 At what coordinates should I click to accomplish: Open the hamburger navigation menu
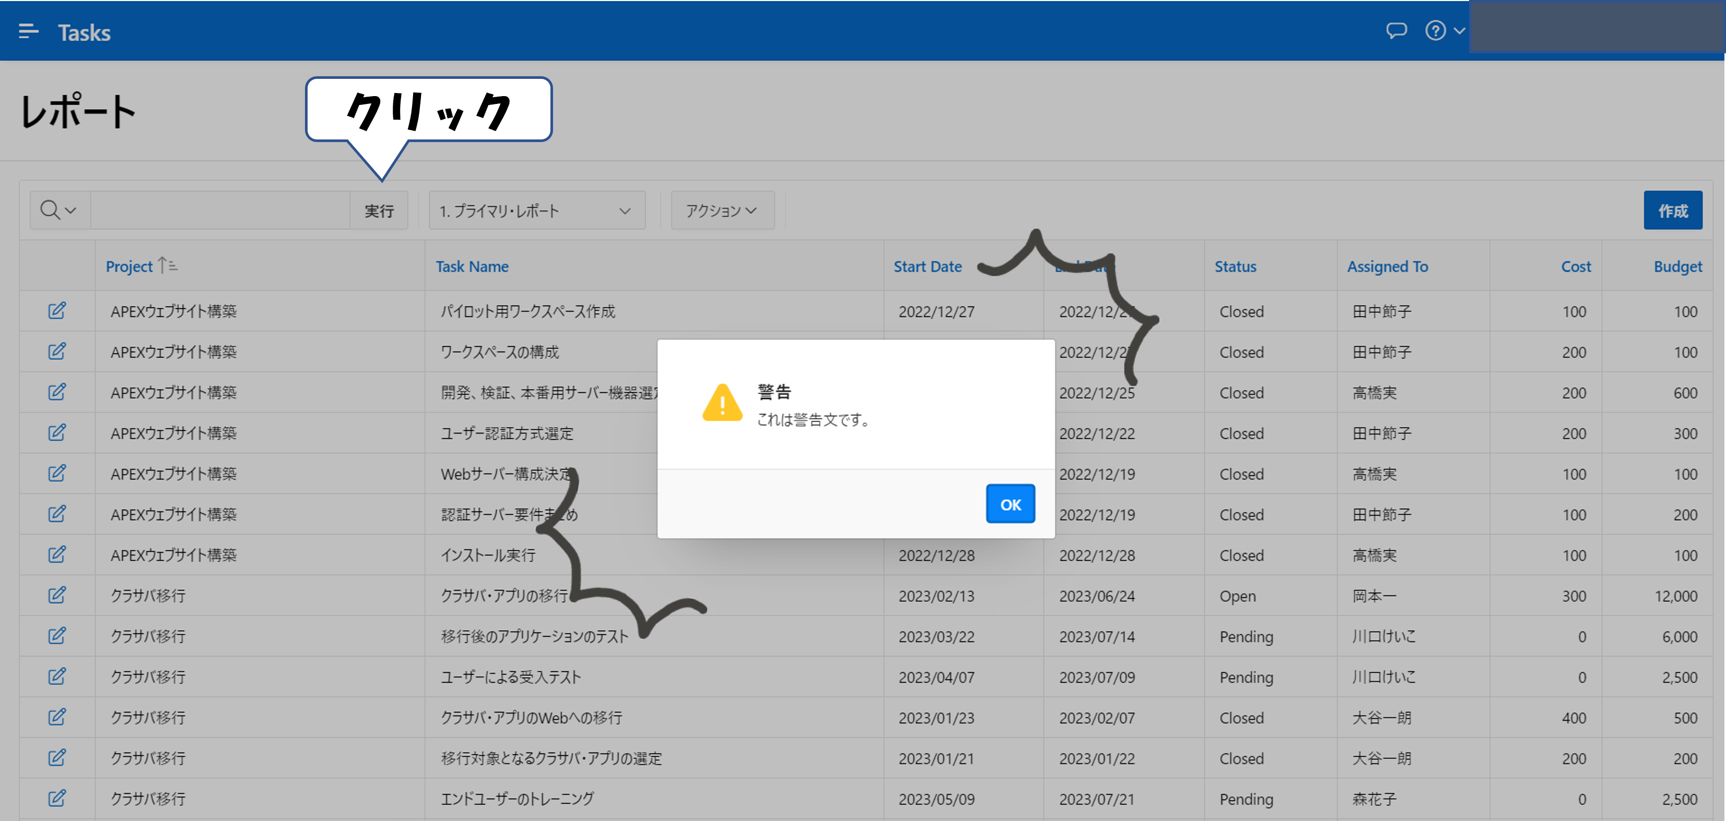pyautogui.click(x=28, y=31)
